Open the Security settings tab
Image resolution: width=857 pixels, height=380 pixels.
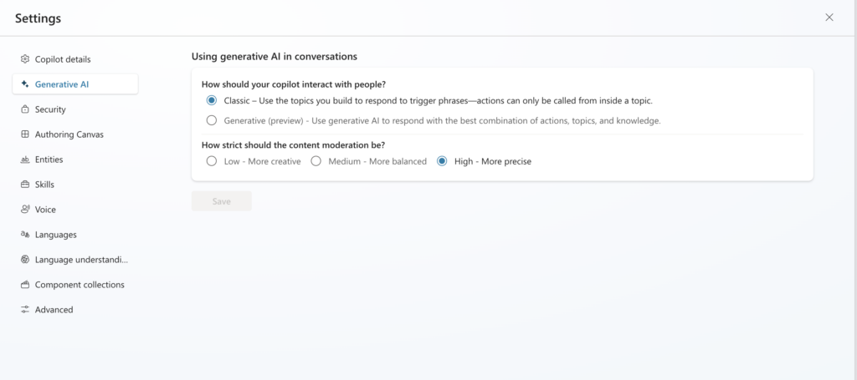point(50,109)
